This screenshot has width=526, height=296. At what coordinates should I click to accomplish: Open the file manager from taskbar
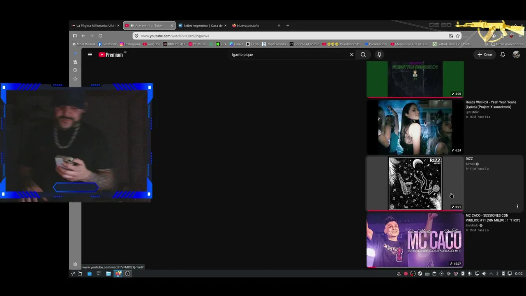(108, 274)
